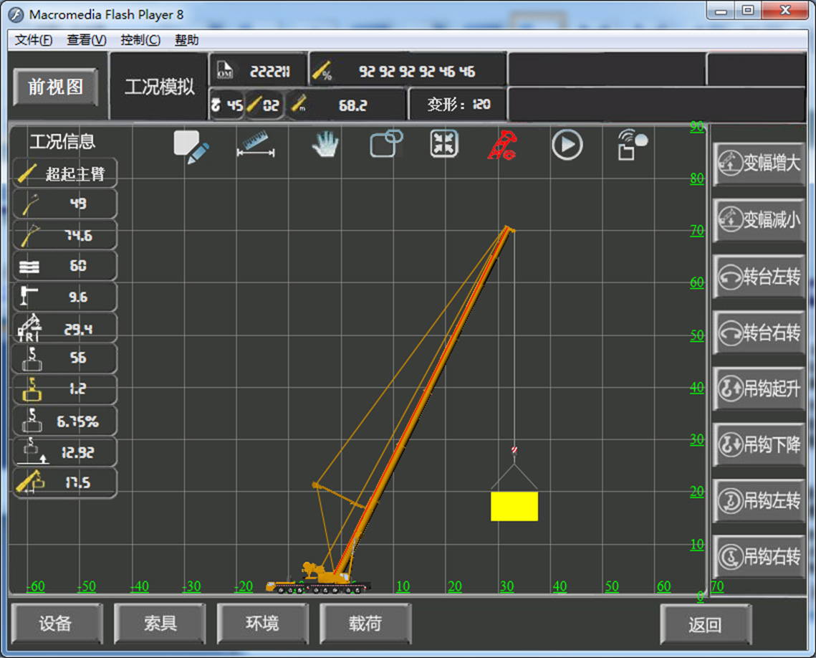Choose the hand pan tool
This screenshot has height=658, width=816.
click(325, 145)
